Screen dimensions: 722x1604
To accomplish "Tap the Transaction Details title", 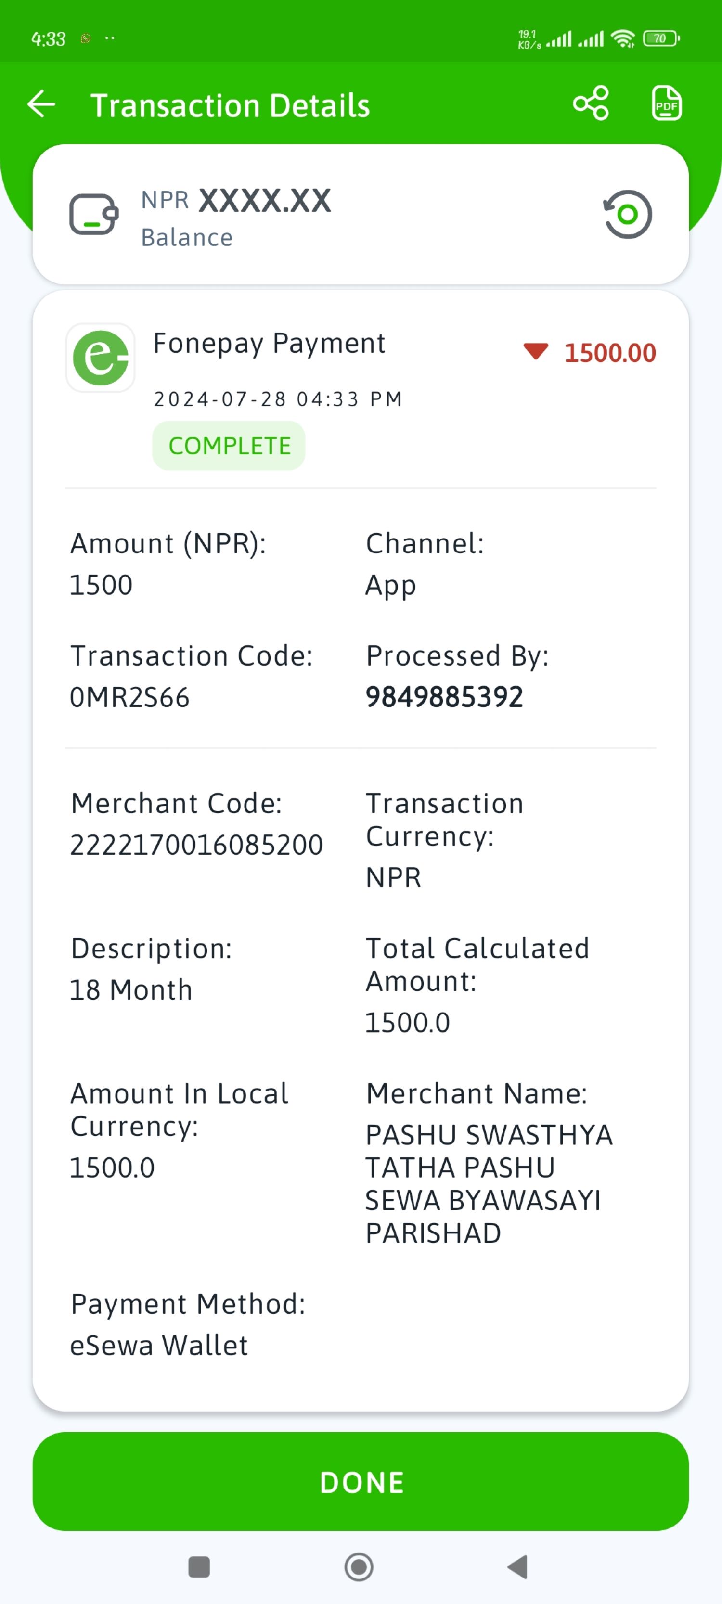I will click(231, 105).
